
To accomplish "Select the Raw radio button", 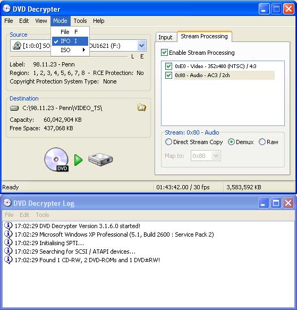I will (x=262, y=142).
